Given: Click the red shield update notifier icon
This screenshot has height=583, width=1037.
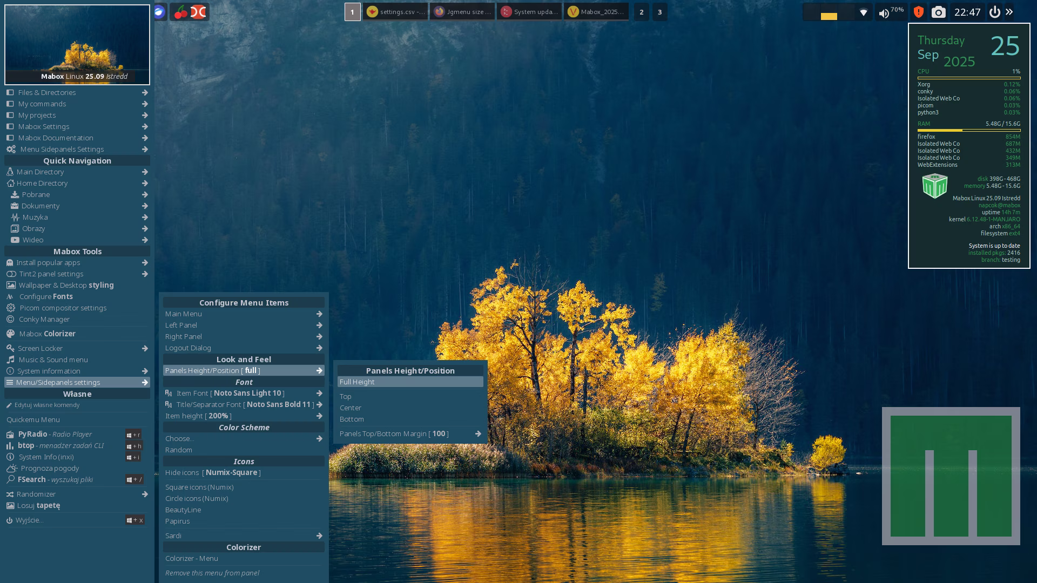Looking at the screenshot, I should click(918, 12).
